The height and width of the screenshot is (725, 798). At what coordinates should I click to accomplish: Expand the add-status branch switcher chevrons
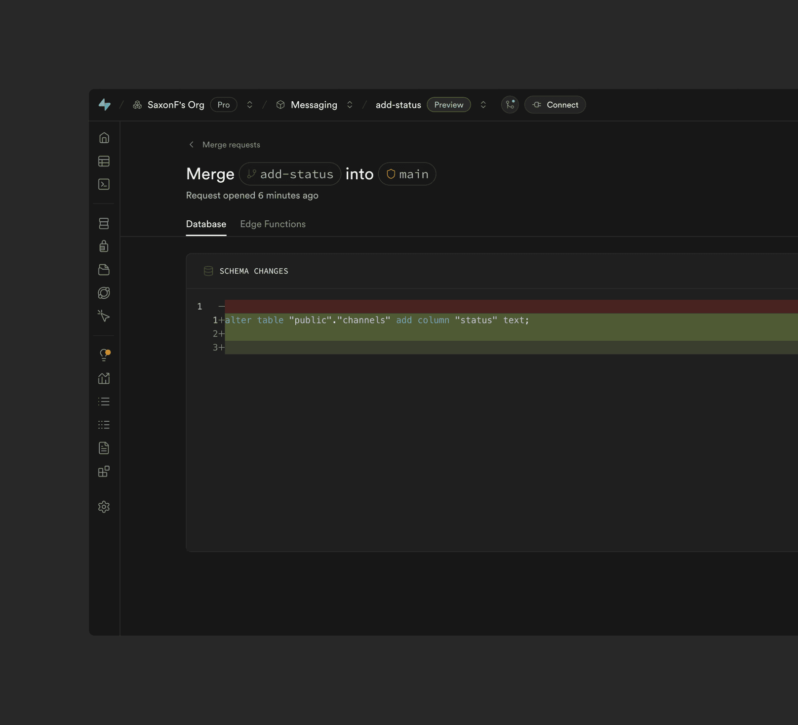(483, 105)
